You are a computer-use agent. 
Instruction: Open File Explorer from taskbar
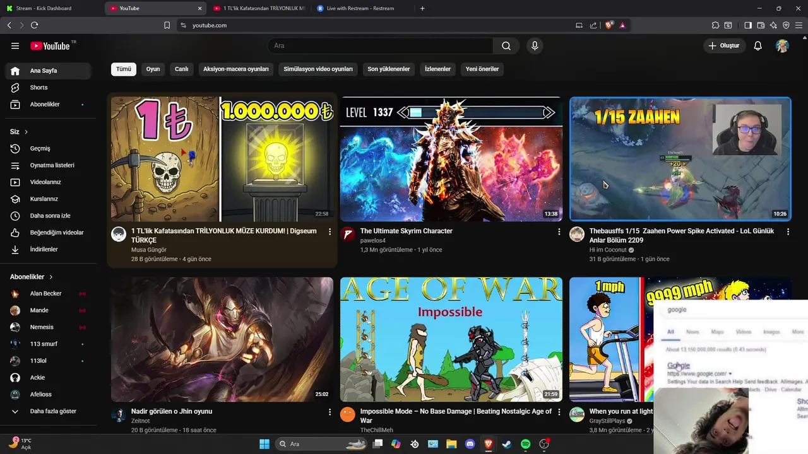click(x=451, y=444)
